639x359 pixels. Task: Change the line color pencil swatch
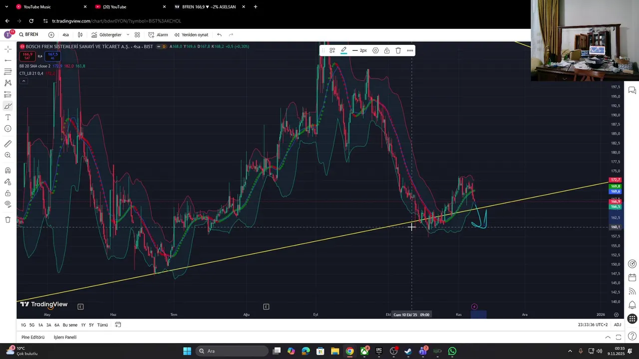[x=344, y=50]
